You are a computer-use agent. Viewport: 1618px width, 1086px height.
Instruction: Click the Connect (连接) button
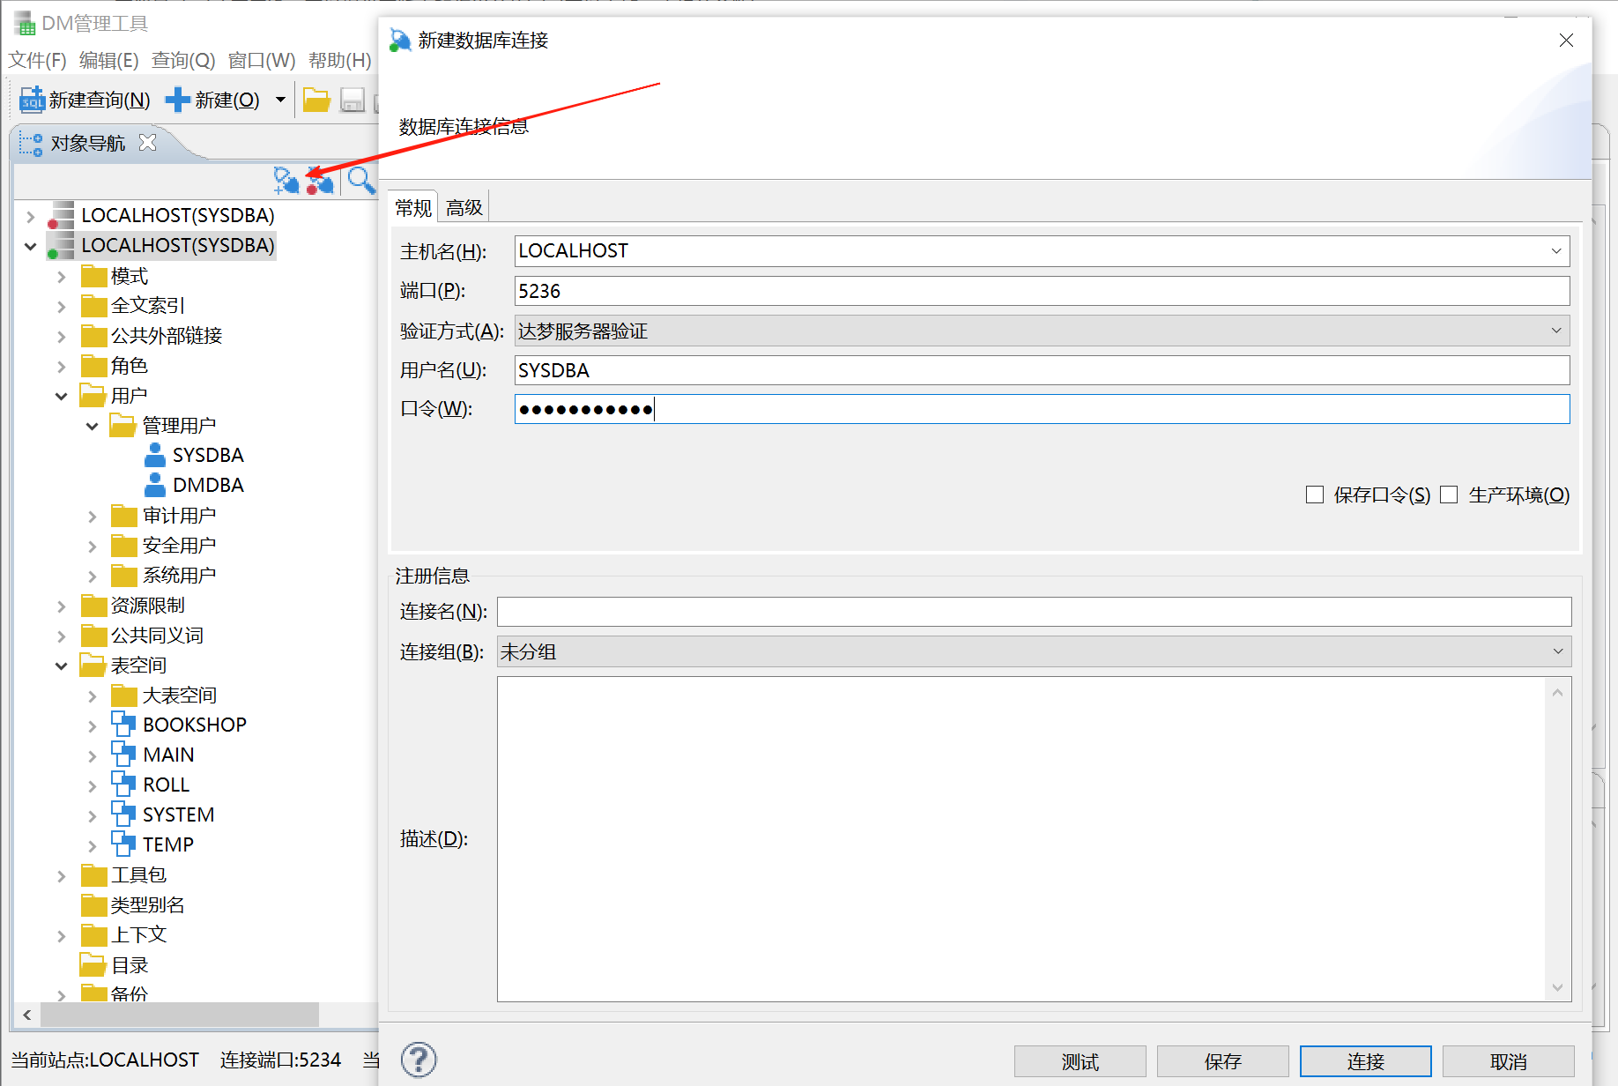coord(1365,1061)
